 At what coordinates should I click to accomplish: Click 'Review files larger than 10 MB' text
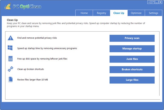point(33,80)
